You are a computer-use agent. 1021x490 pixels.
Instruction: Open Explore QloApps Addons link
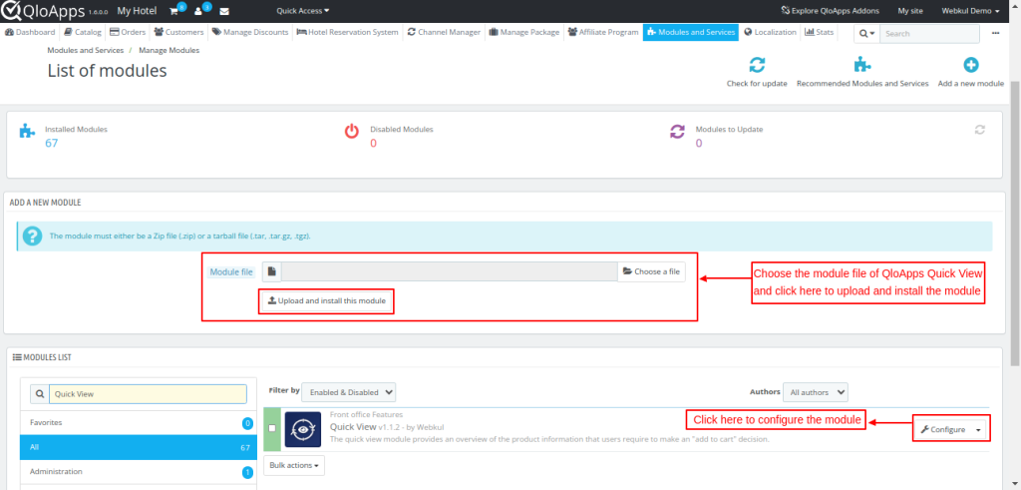coord(830,11)
